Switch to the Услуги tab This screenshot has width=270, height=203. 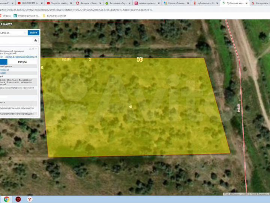pos(22,62)
